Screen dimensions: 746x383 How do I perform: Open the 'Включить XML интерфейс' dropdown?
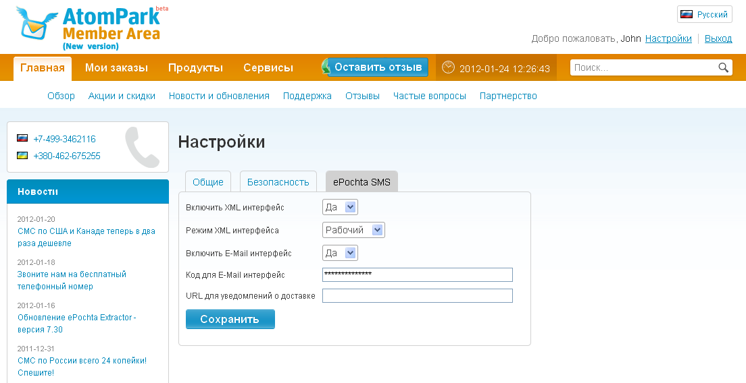[340, 207]
